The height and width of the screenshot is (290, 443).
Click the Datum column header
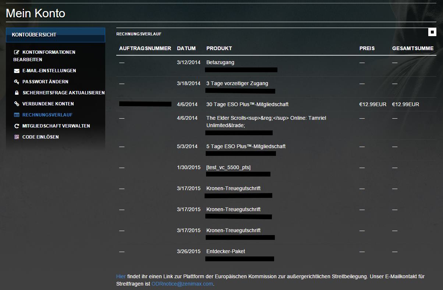(x=186, y=48)
